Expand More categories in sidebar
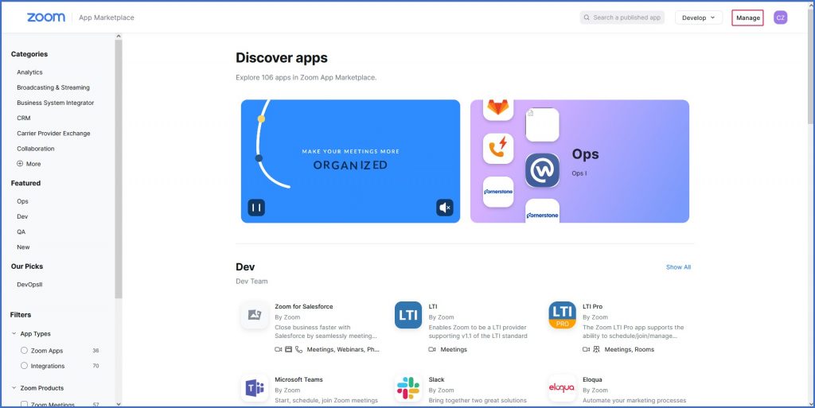This screenshot has width=815, height=408. click(29, 164)
